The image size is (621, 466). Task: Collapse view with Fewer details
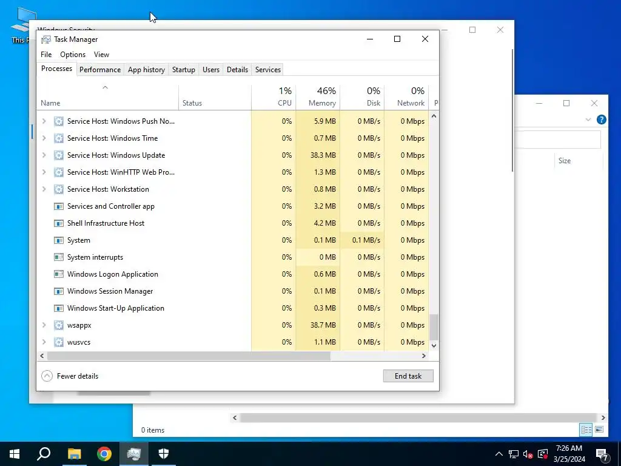click(x=70, y=376)
